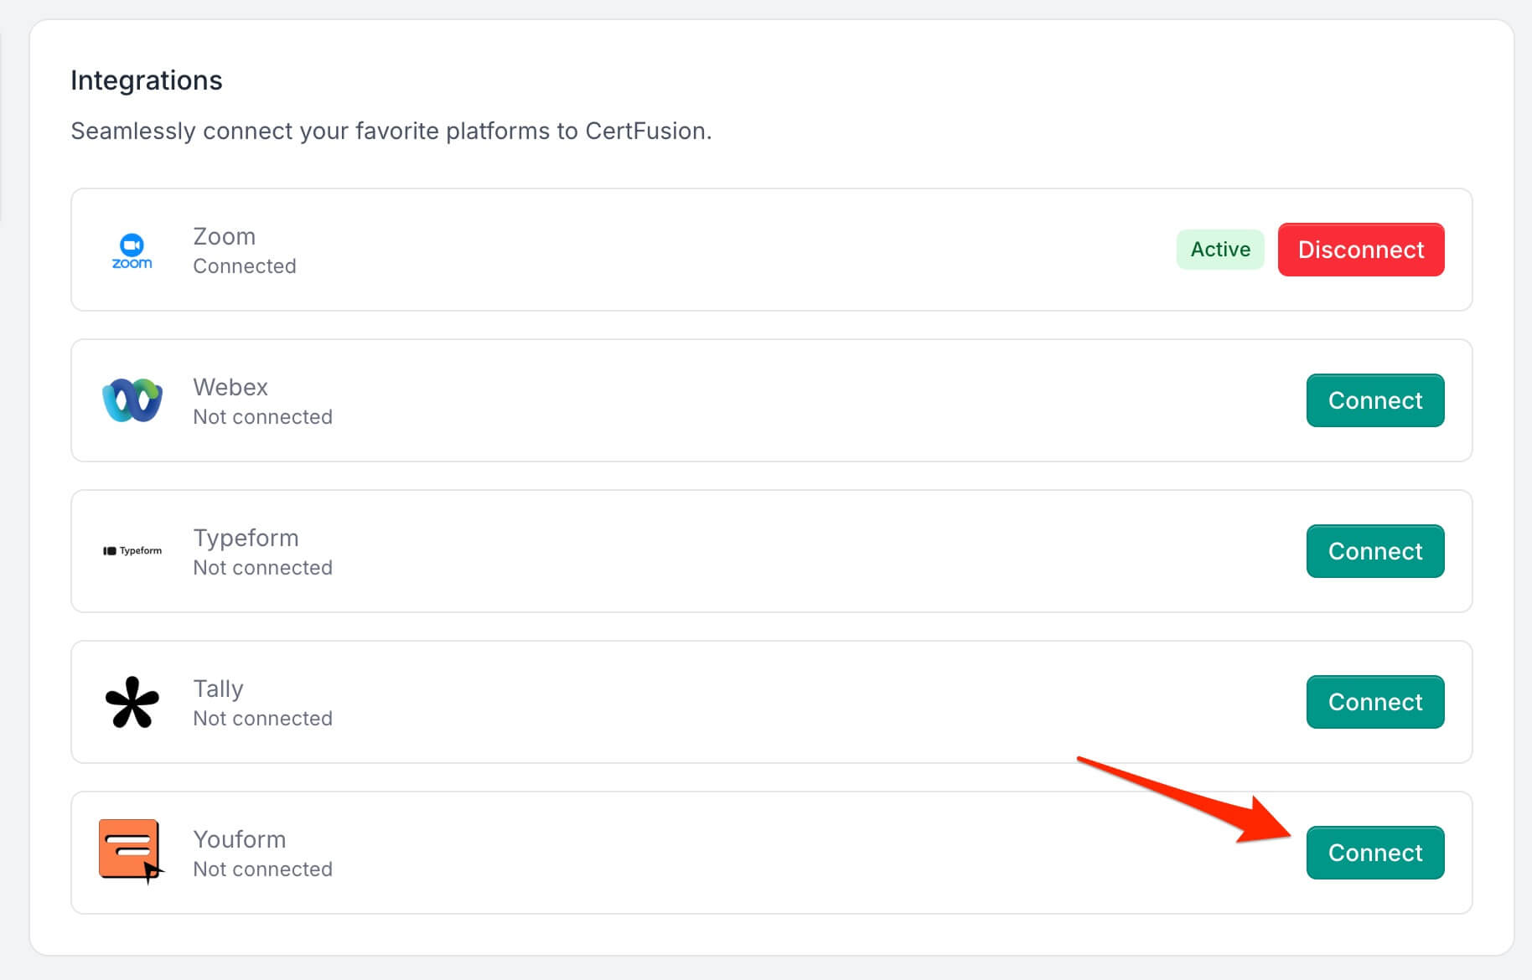Connect the Youform integration

tap(1375, 853)
